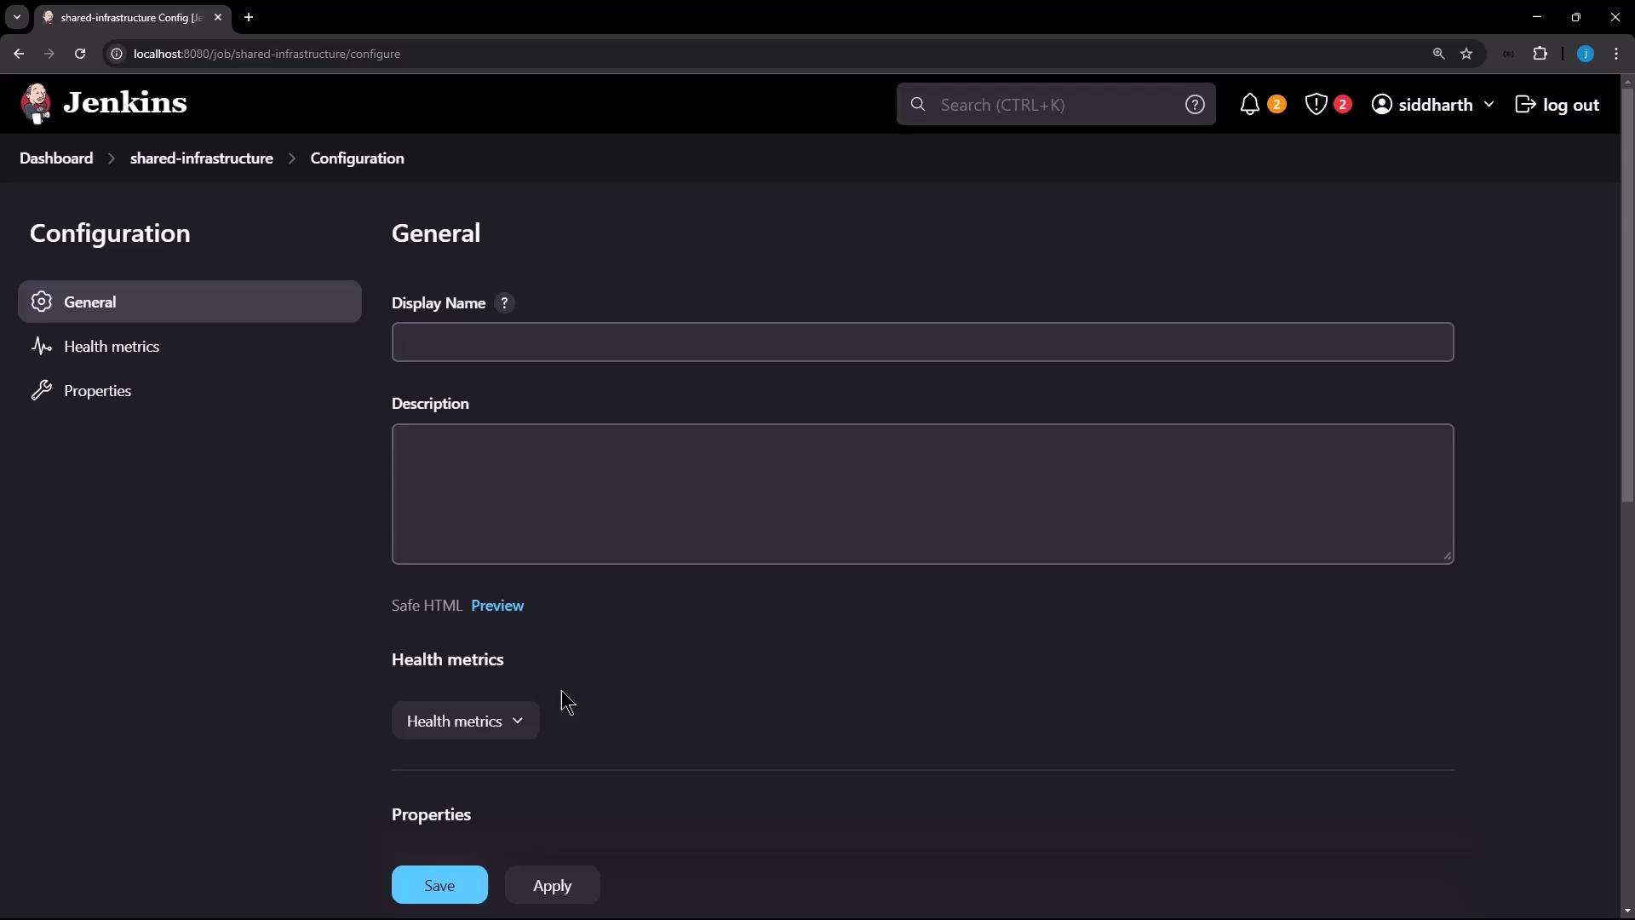Viewport: 1635px width, 920px height.
Task: Click the orange notification count badge
Action: click(x=1276, y=104)
